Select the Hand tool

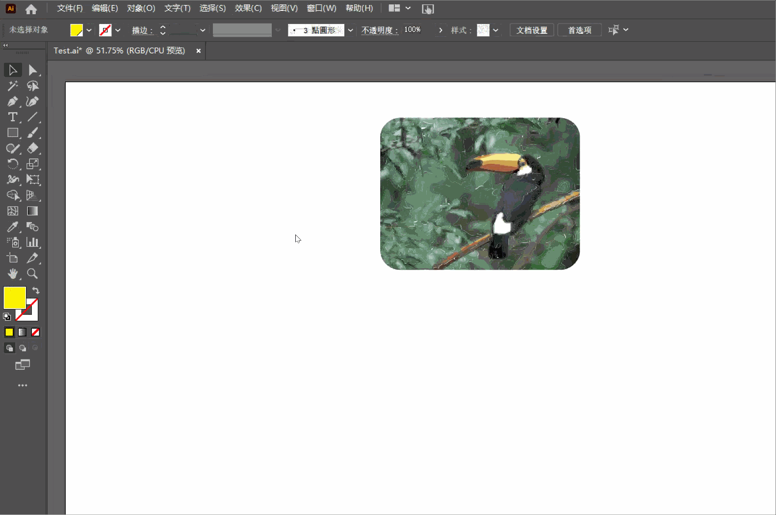click(13, 274)
